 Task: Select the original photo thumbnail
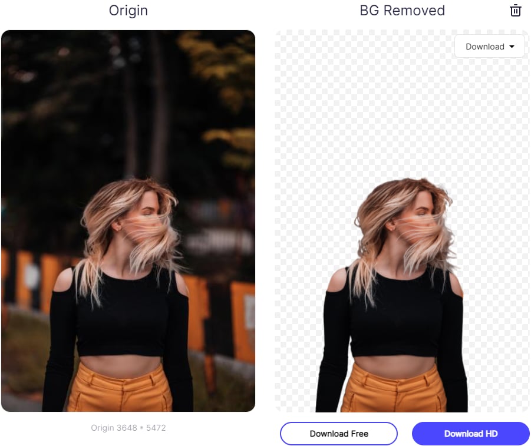tap(128, 221)
